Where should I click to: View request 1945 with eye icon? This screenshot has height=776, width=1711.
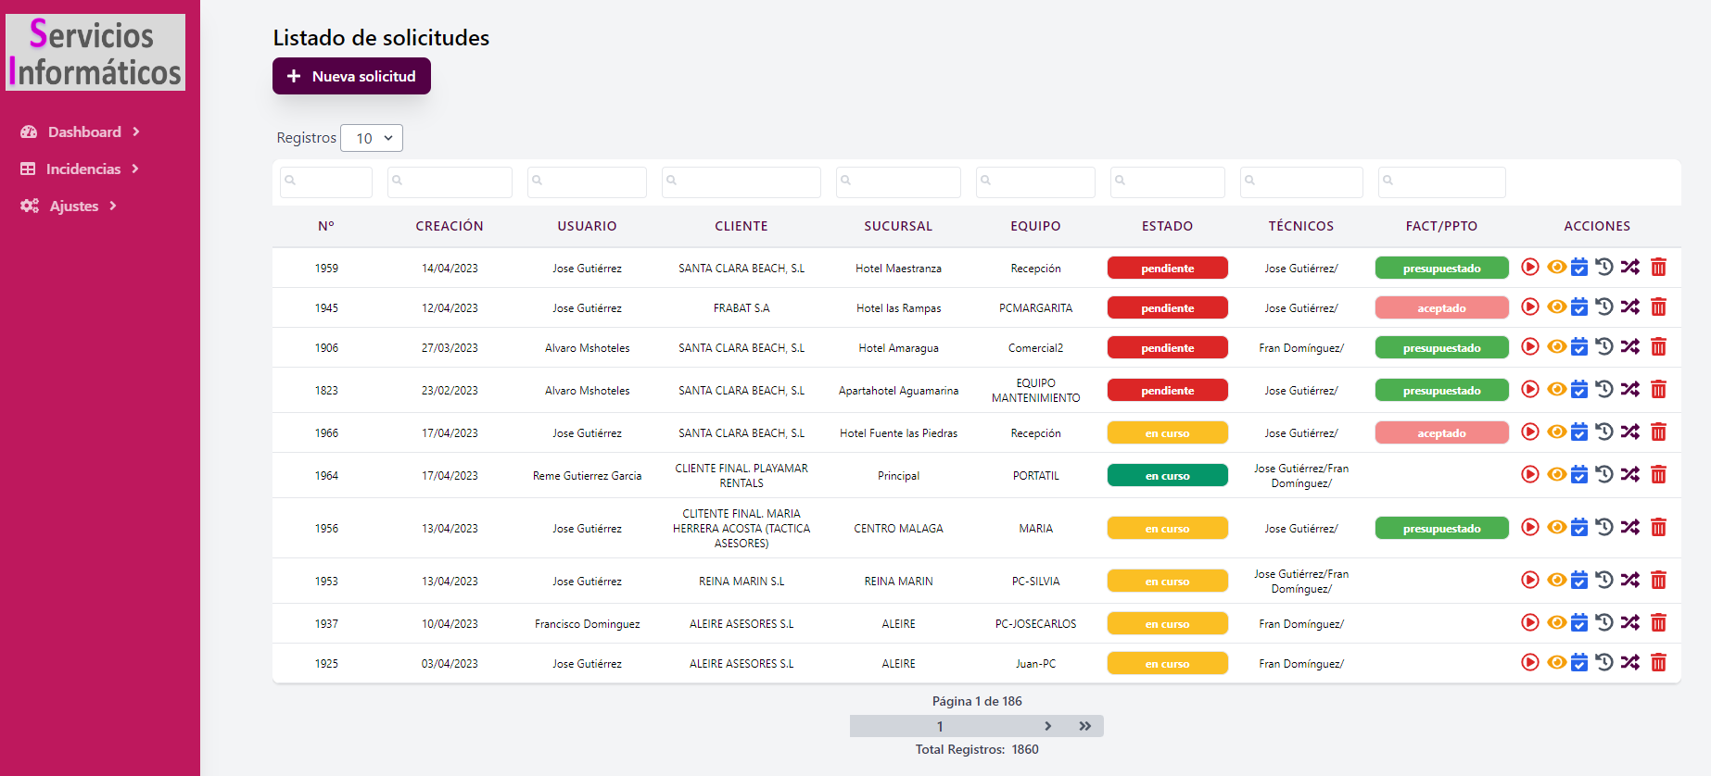1557,307
